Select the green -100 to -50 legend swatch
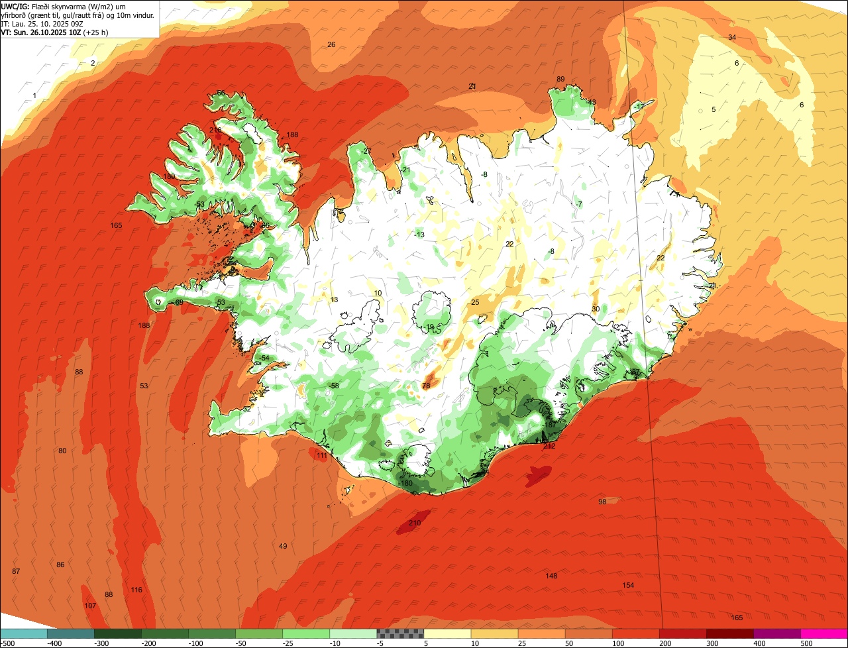Viewport: 848px width, 648px height. [x=212, y=633]
